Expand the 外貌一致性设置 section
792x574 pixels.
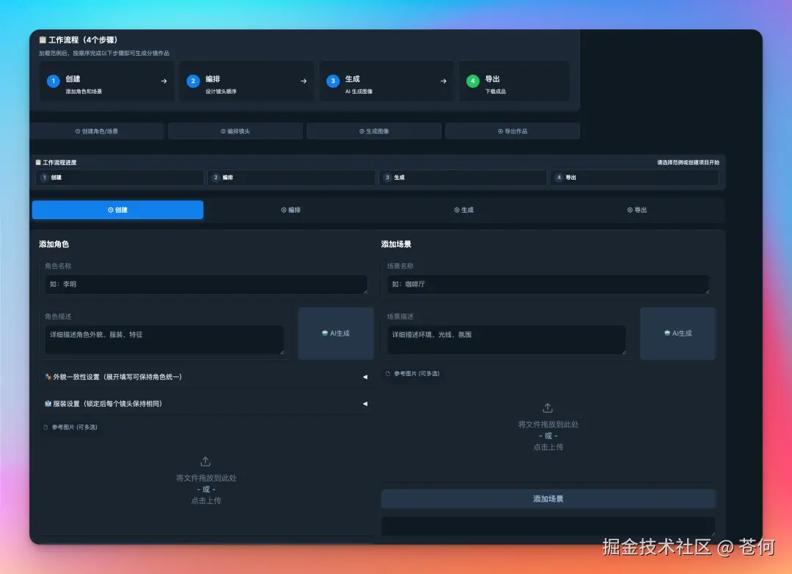point(206,377)
